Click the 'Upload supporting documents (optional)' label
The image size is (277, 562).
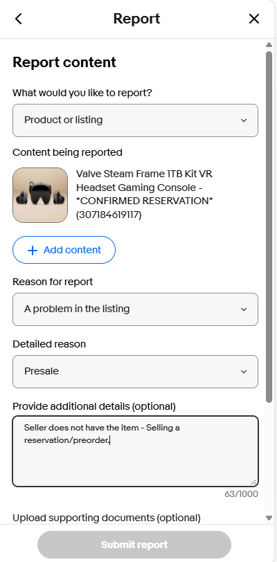106,518
